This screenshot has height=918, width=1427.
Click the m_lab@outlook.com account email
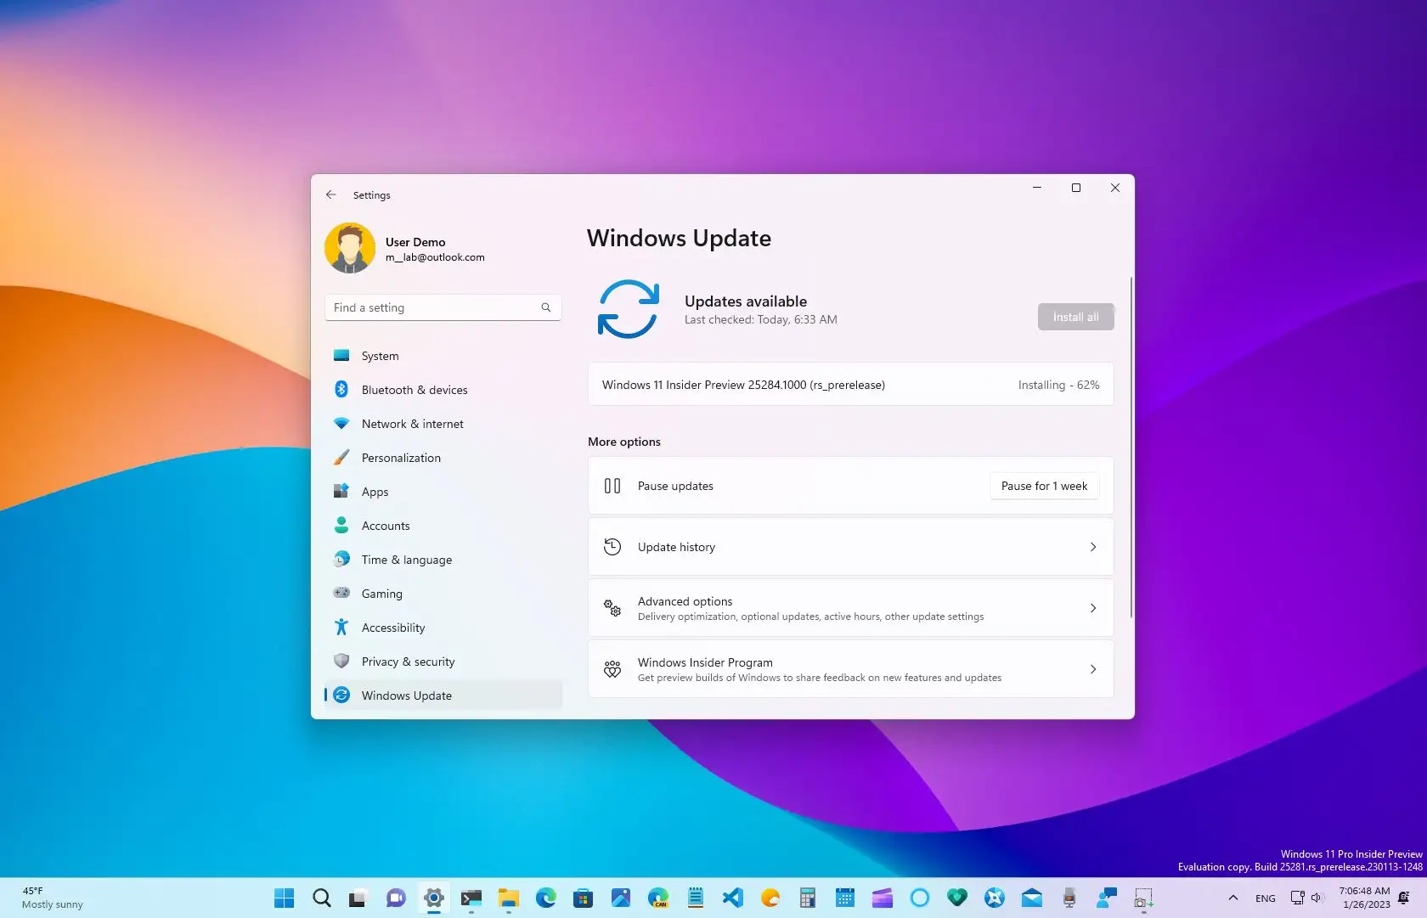tap(435, 257)
